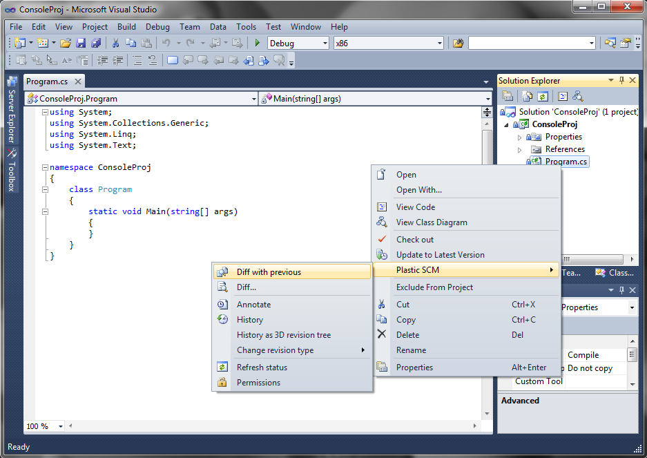Open the Server Explorer side tab
The image size is (647, 458).
(12, 111)
